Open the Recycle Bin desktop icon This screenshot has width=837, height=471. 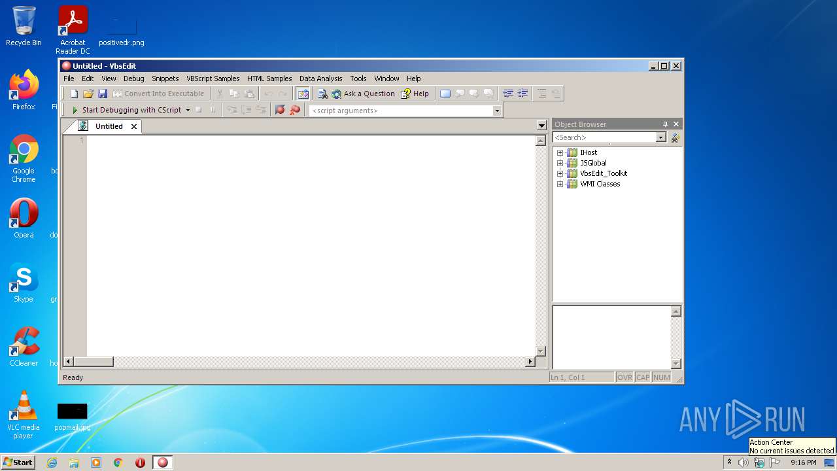pos(24,26)
